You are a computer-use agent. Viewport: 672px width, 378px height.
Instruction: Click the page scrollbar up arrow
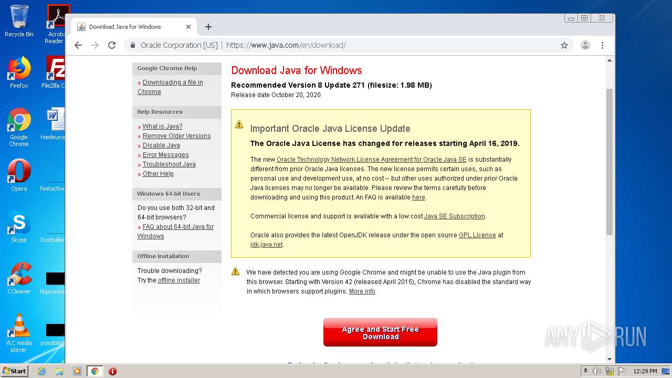610,60
